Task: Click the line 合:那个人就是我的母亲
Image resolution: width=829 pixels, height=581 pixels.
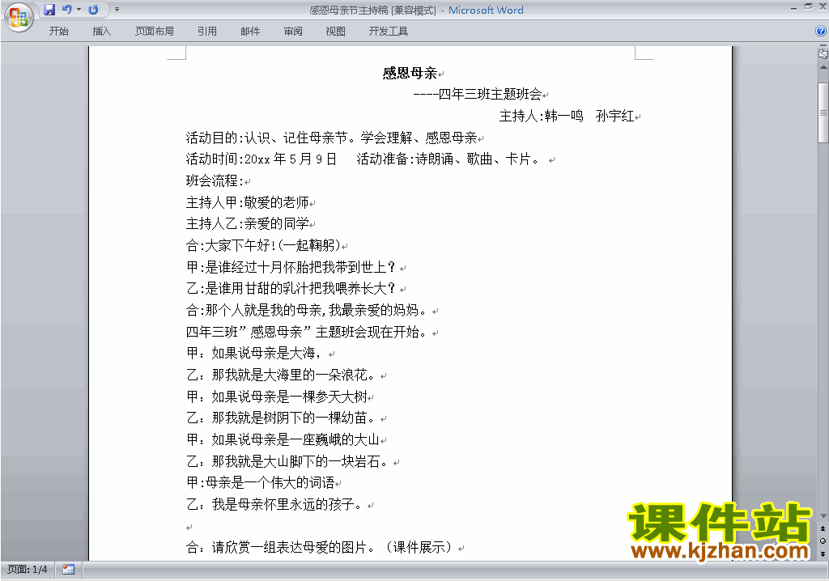Action: [307, 310]
